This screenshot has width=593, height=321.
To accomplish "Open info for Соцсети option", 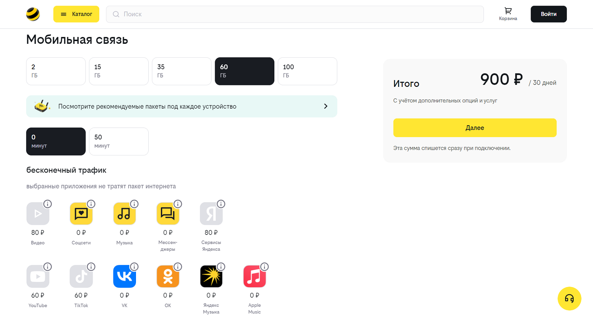I will pyautogui.click(x=91, y=204).
